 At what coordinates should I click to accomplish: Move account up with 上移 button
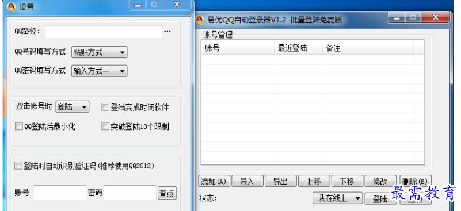click(314, 181)
